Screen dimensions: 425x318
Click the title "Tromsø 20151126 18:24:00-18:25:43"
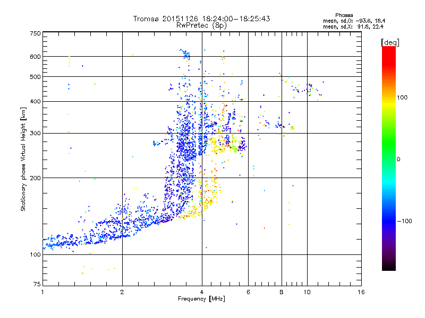click(201, 19)
